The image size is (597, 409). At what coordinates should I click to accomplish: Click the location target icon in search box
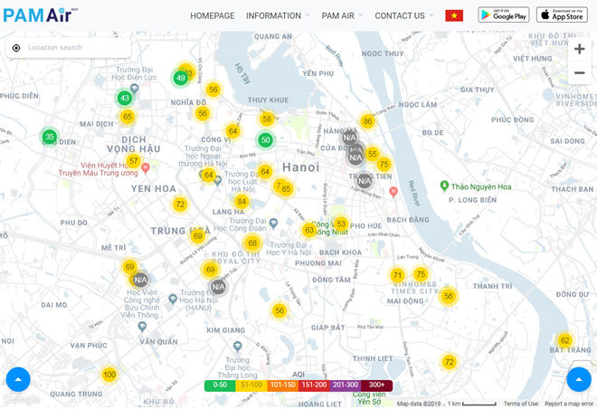(16, 47)
